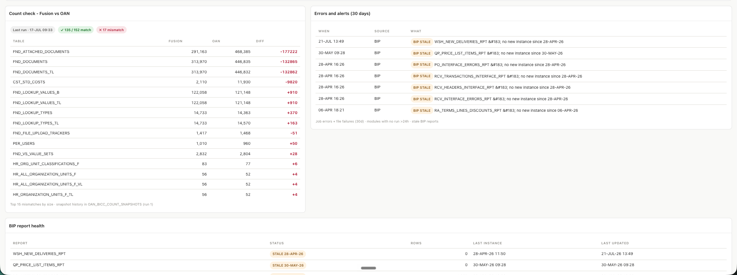
Task: Select the PER_USERS table row
Action: point(155,144)
